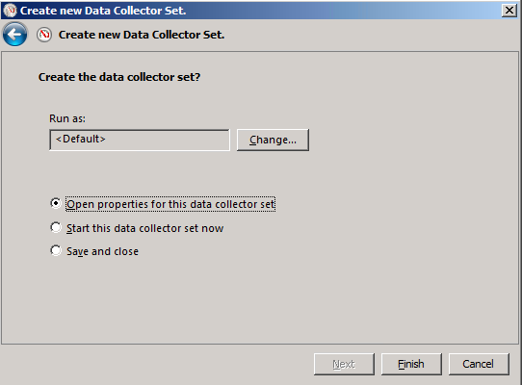This screenshot has height=385, width=522.
Task: Click the wizard icon beside the header text
Action: coord(44,35)
